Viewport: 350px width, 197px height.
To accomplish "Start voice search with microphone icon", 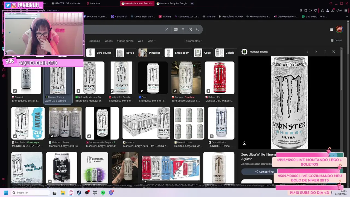I will (x=183, y=29).
